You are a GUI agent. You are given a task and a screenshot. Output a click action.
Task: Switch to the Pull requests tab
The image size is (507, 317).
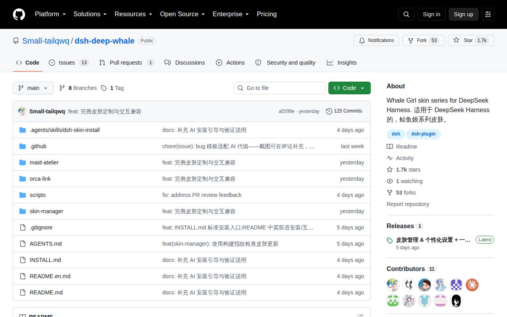click(127, 63)
